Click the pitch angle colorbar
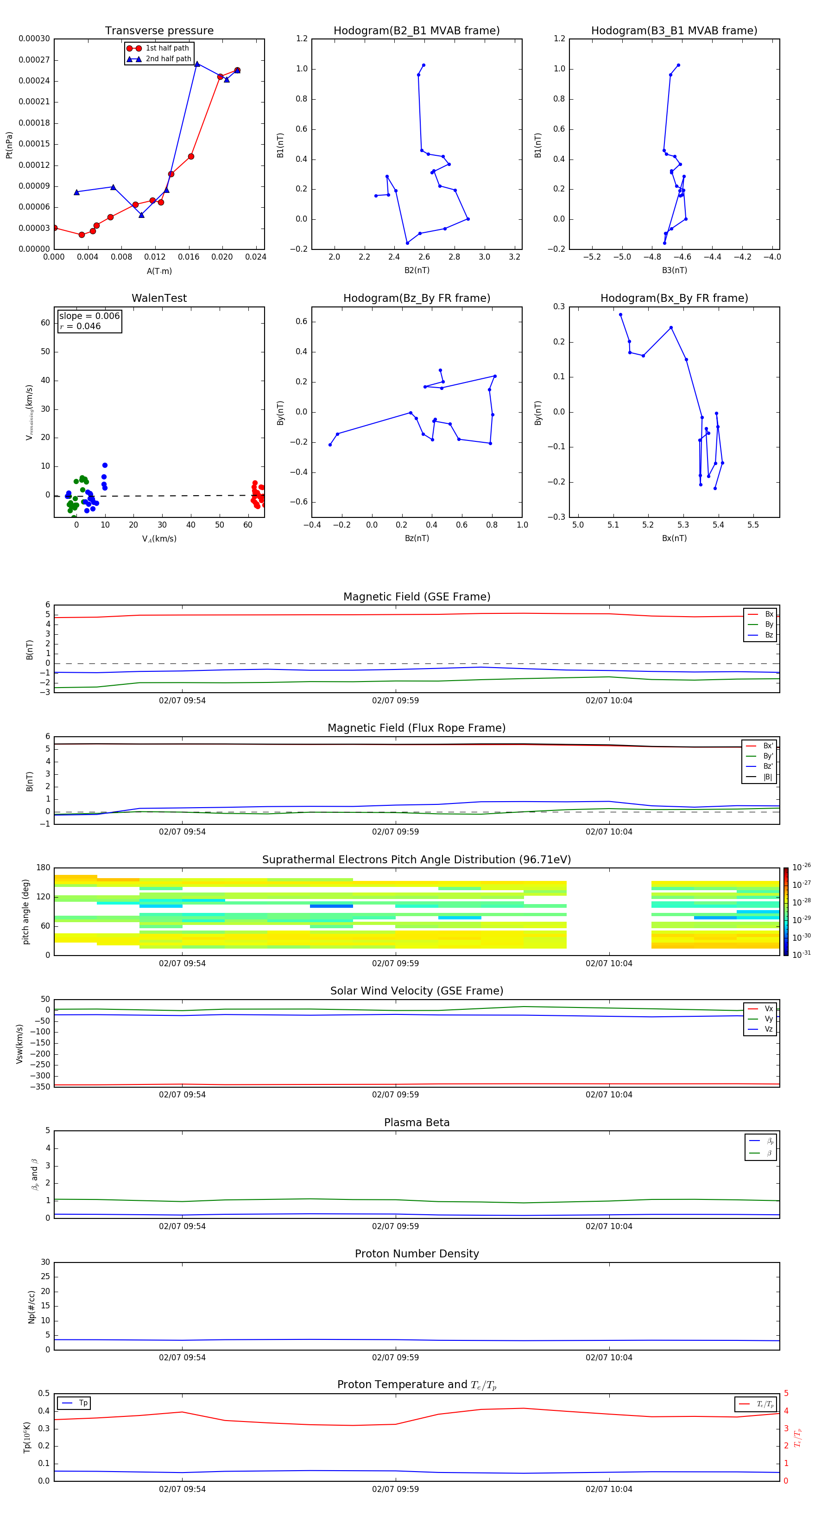 click(x=786, y=912)
